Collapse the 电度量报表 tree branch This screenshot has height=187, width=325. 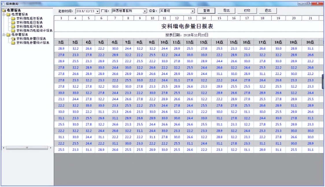[3, 14]
